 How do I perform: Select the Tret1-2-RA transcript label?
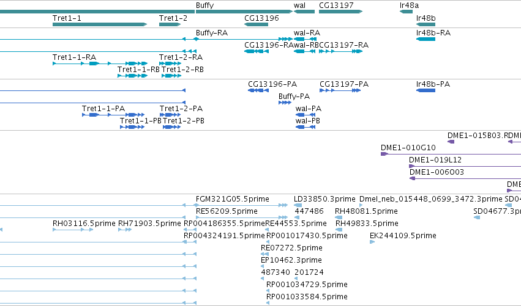[x=181, y=57]
